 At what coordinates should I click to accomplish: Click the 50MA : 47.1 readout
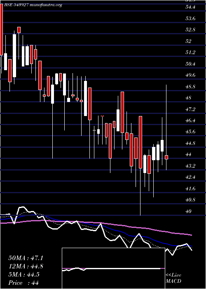pos(26,258)
